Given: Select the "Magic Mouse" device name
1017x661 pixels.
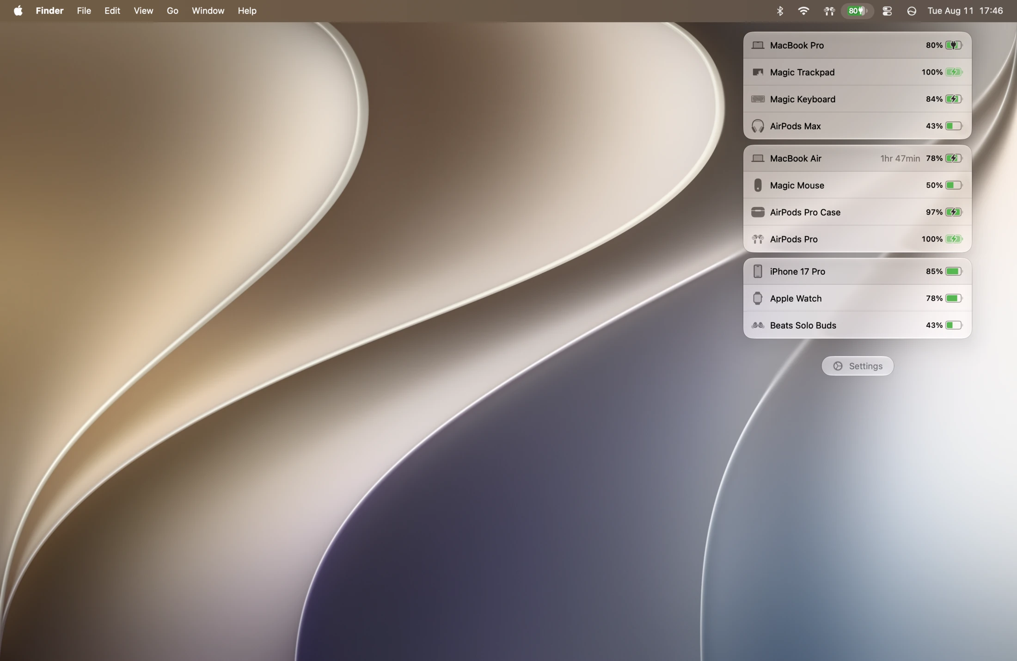Looking at the screenshot, I should 797,185.
